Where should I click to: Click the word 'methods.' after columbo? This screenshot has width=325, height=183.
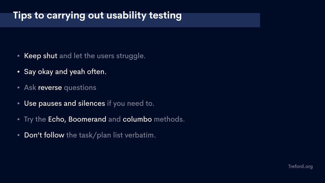pyautogui.click(x=169, y=119)
